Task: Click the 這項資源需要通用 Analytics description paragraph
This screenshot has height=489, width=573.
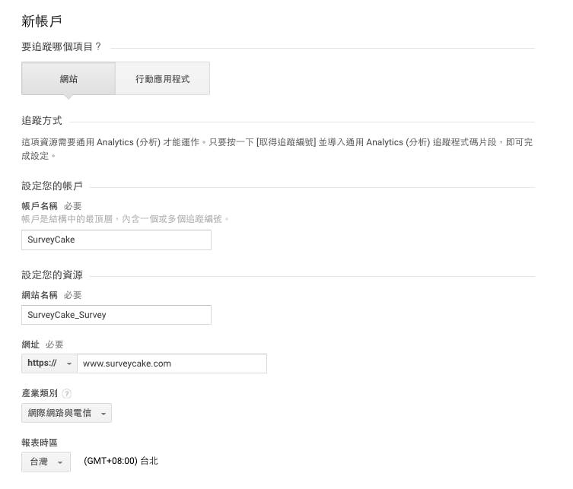Action: [x=277, y=149]
